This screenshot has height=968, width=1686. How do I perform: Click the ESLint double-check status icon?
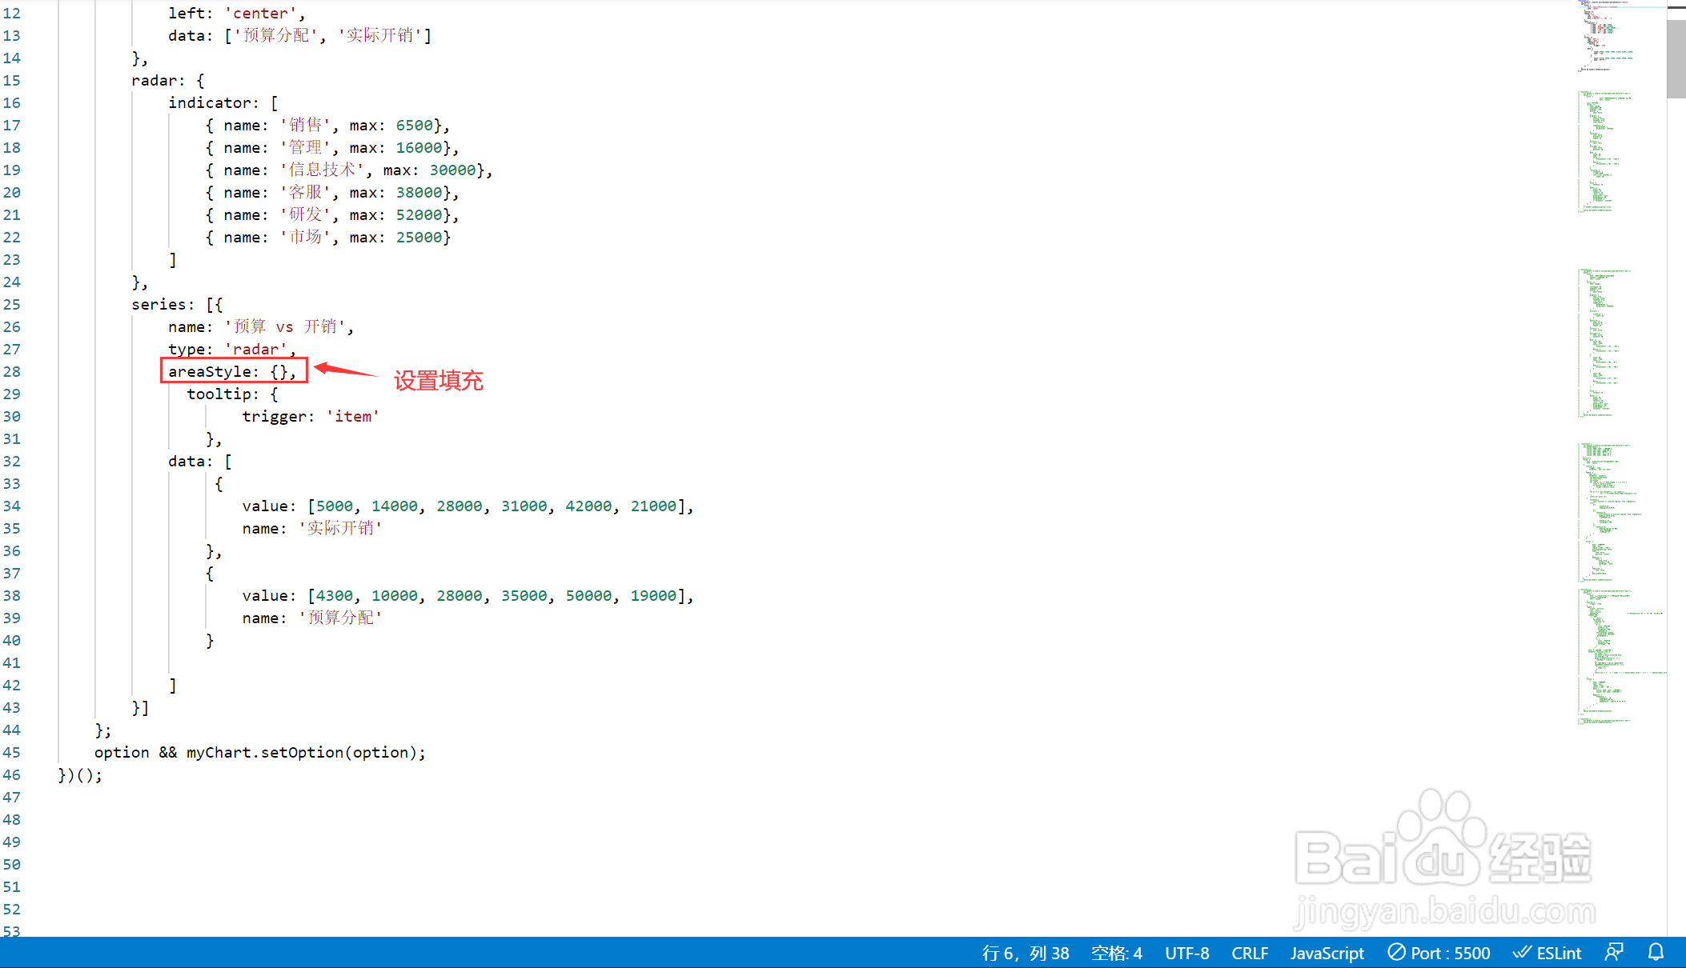click(1521, 952)
